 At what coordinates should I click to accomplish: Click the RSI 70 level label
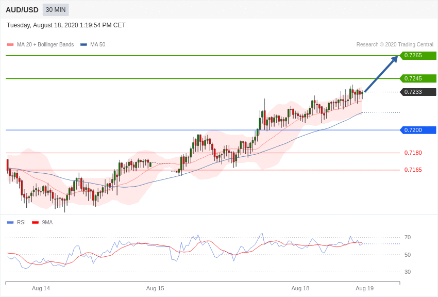click(x=408, y=237)
